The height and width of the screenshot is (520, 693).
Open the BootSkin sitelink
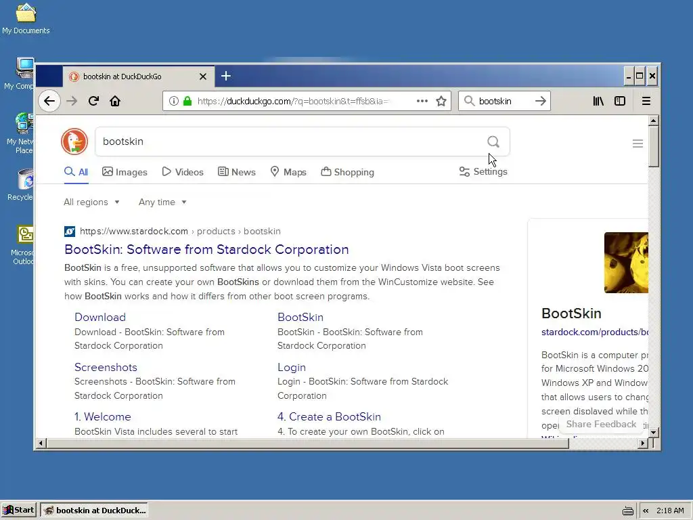click(300, 317)
